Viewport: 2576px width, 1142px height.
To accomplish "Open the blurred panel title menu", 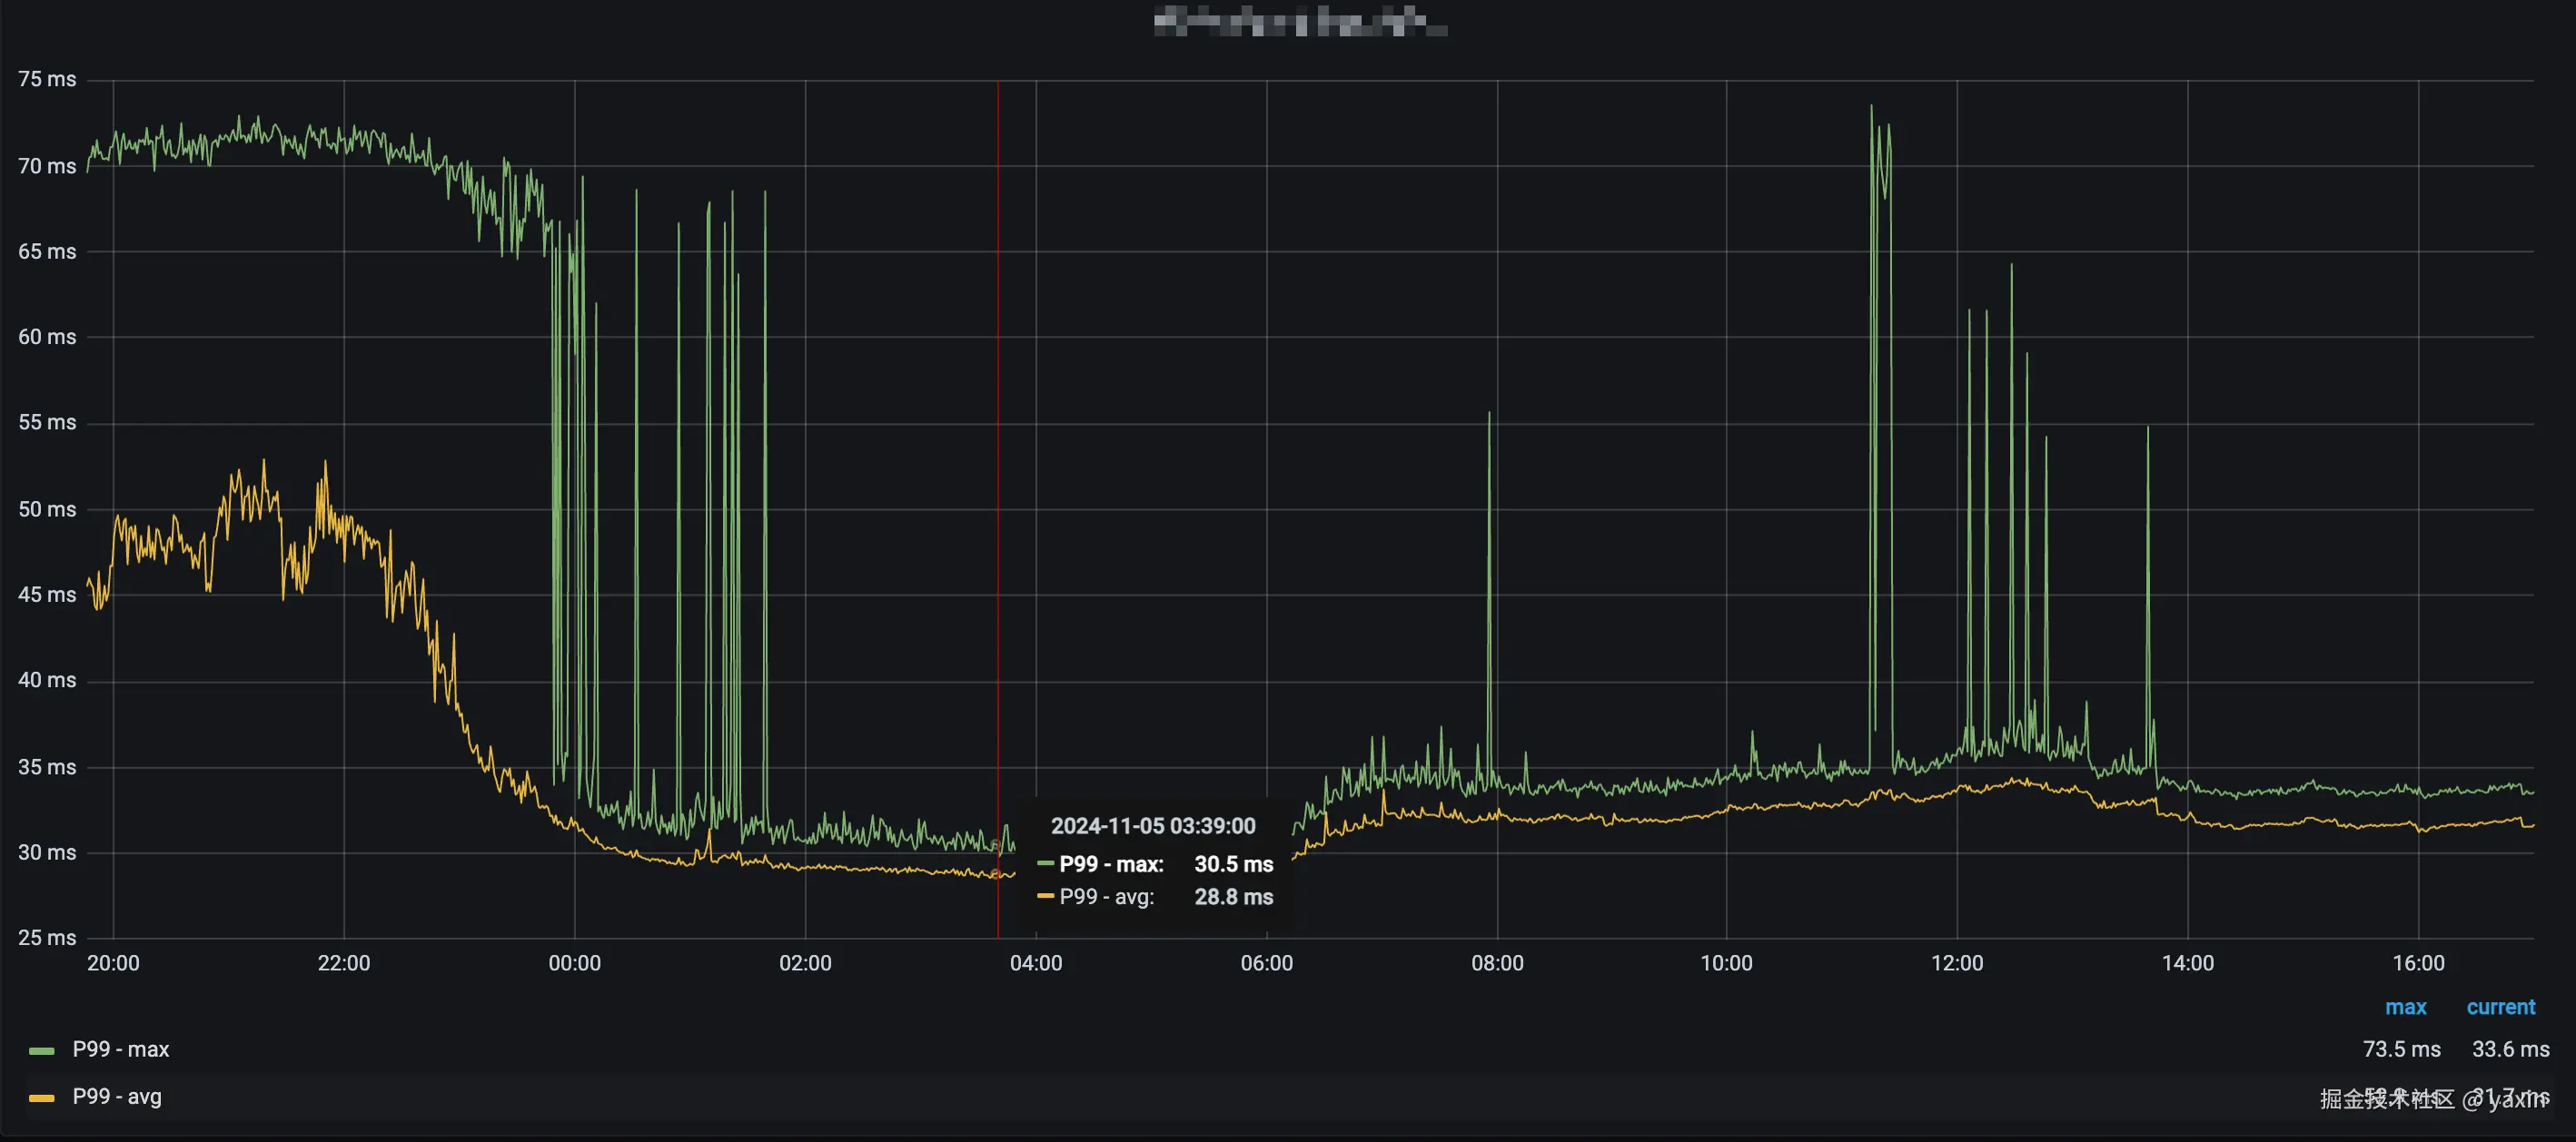I will click(1299, 21).
